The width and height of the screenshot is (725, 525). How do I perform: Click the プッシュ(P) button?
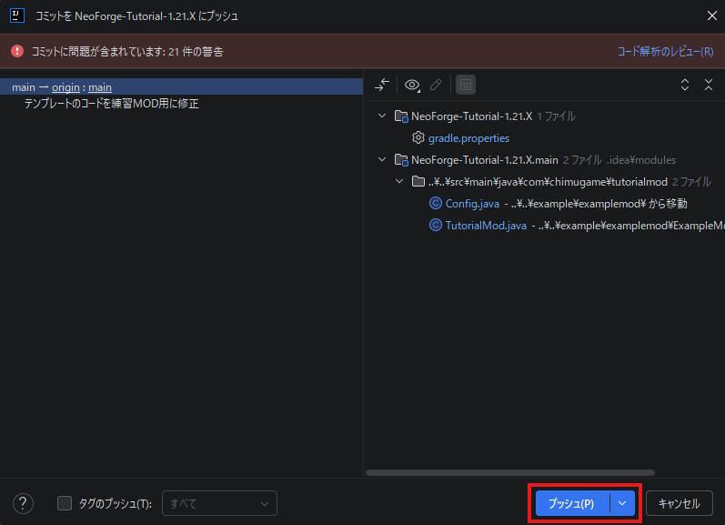[x=571, y=503]
